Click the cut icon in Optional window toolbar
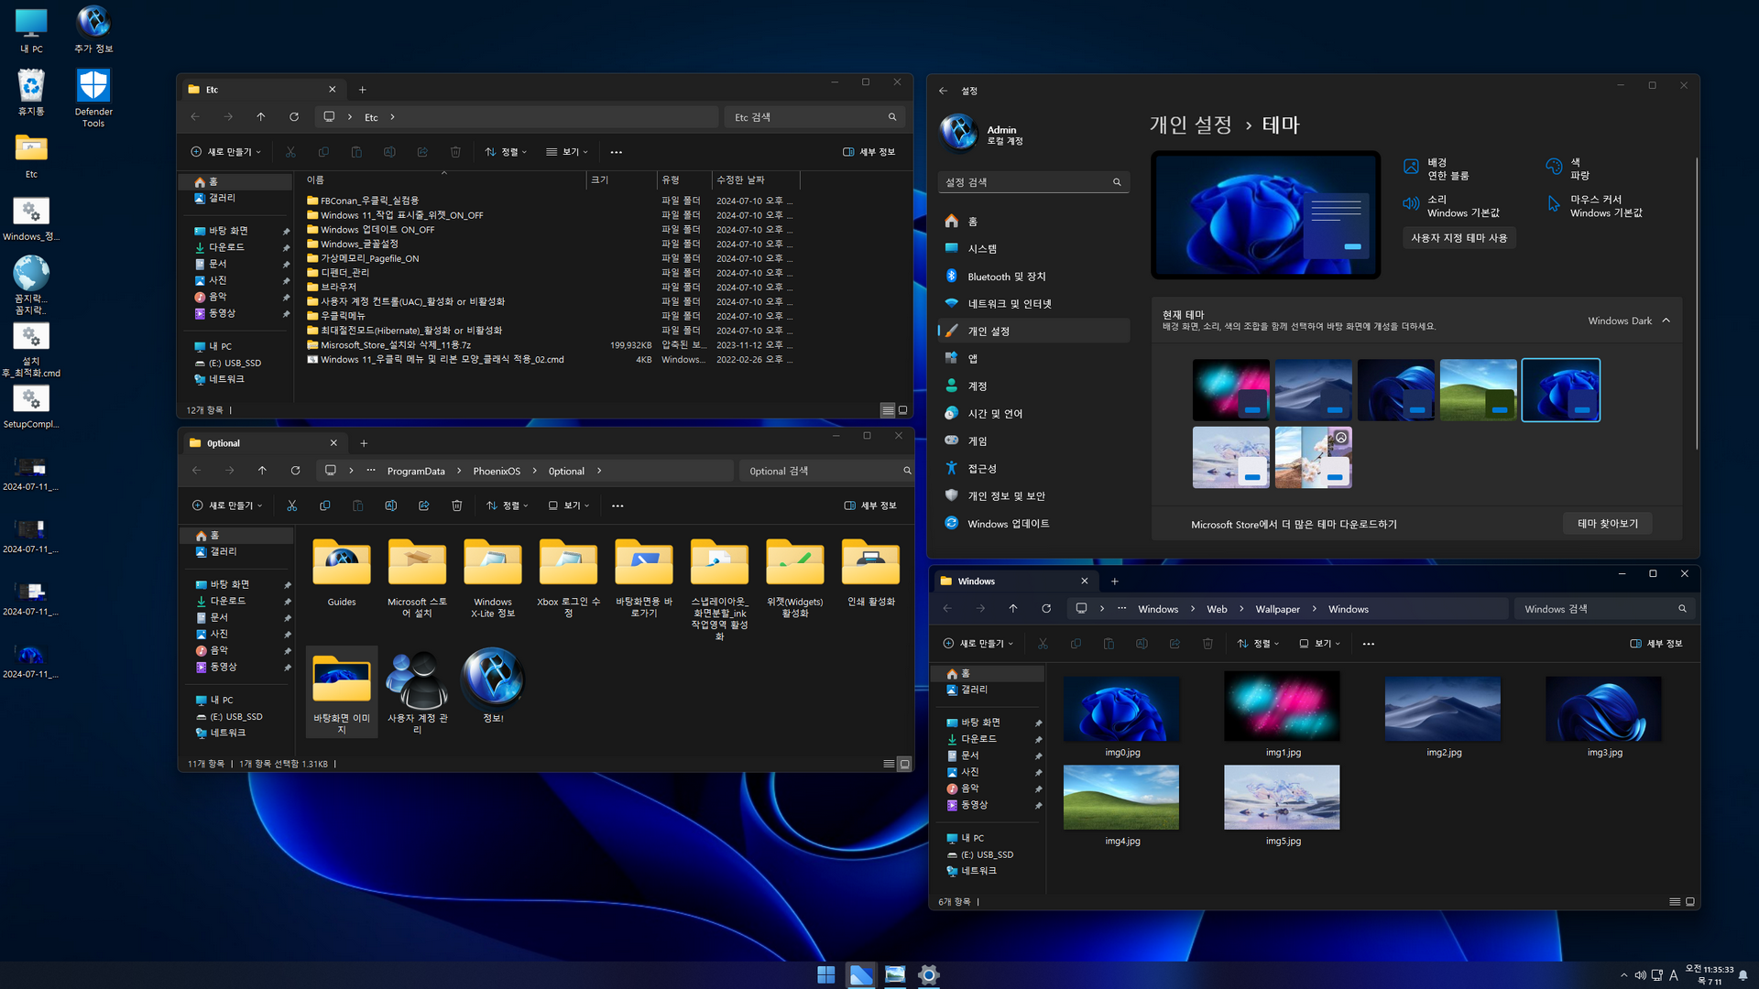 coord(291,505)
